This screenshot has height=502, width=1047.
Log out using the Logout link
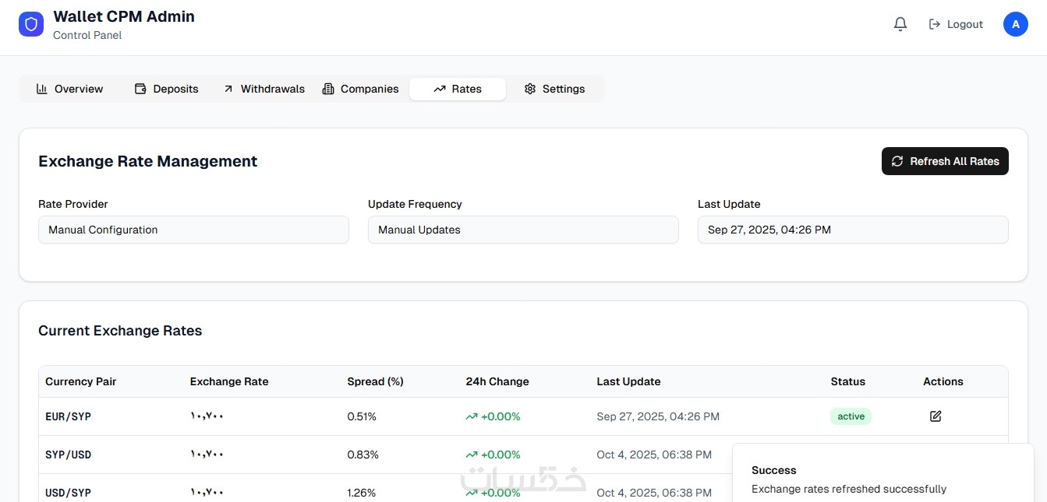point(956,24)
